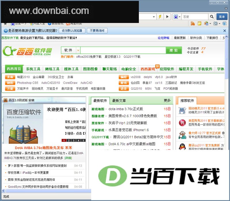Select the 推荐软件 tab
The height and width of the screenshot is (201, 230).
pos(187,101)
